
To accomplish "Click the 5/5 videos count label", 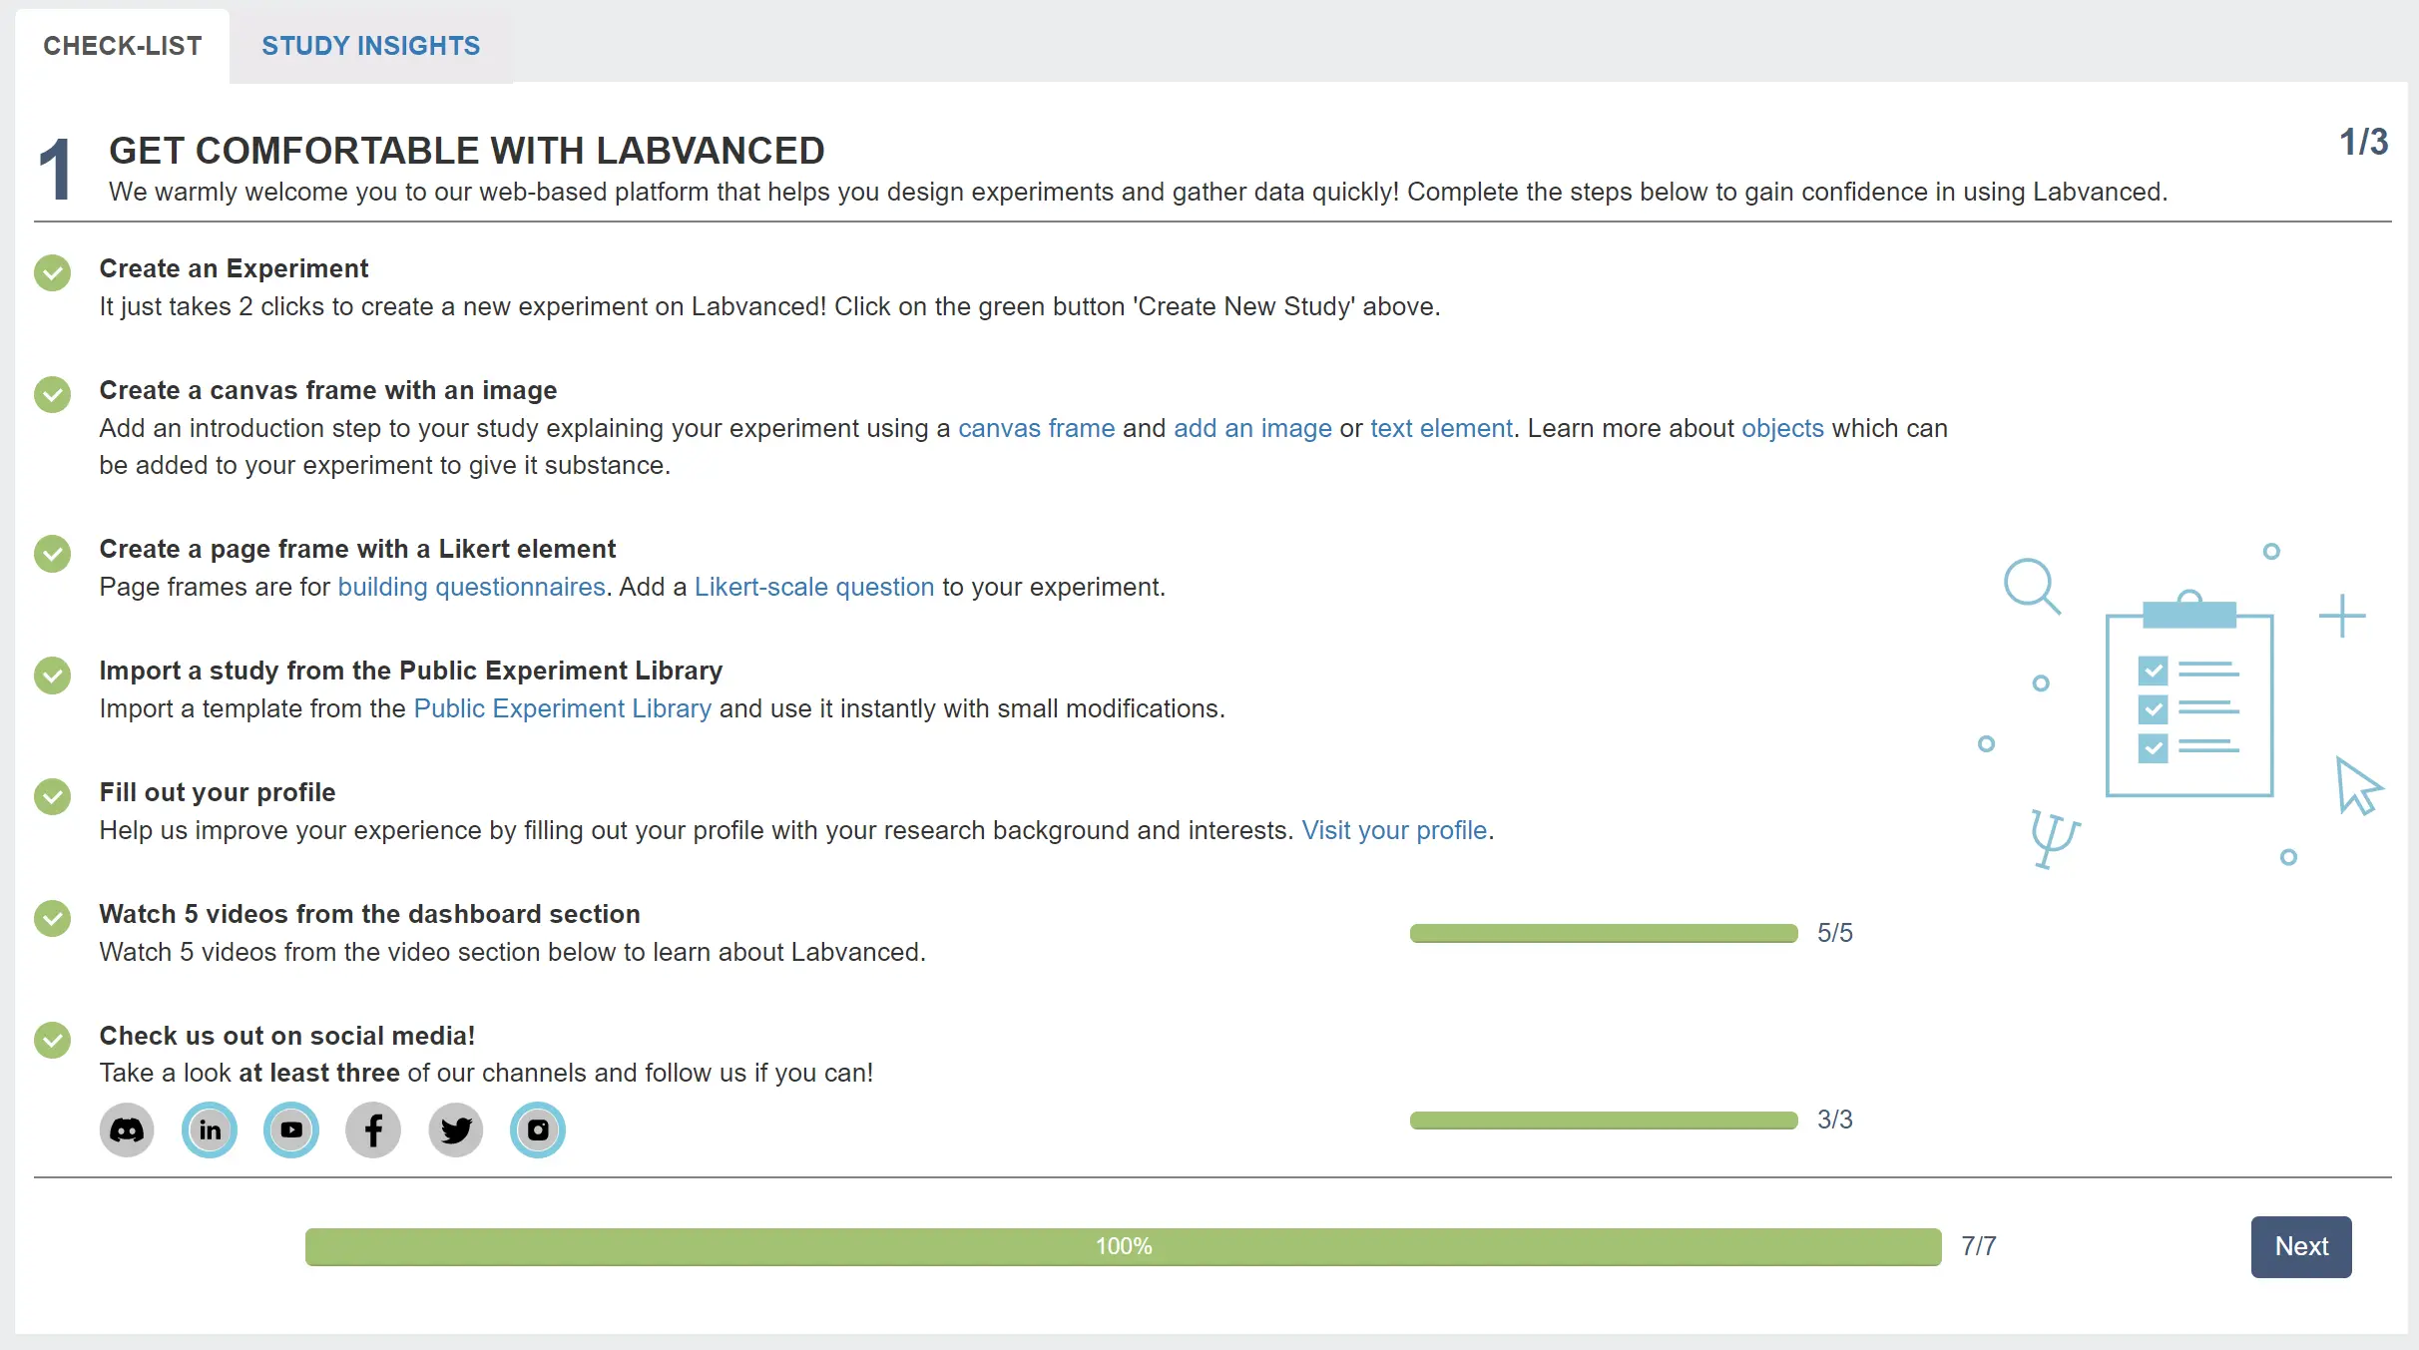I will [x=1834, y=933].
